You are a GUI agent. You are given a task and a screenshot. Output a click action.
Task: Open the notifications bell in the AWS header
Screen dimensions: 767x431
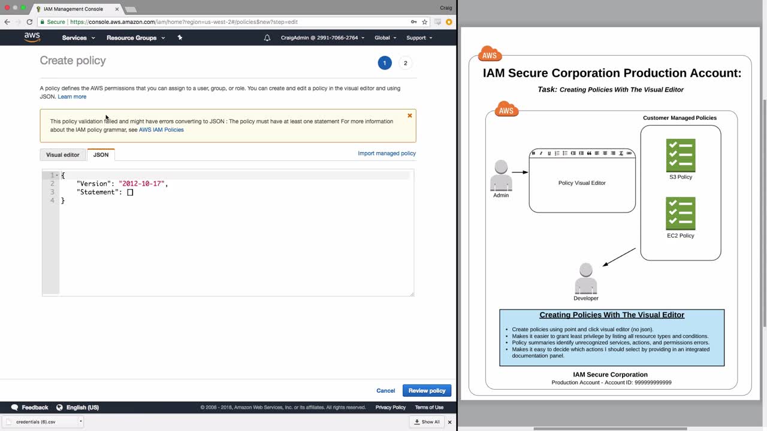[267, 38]
